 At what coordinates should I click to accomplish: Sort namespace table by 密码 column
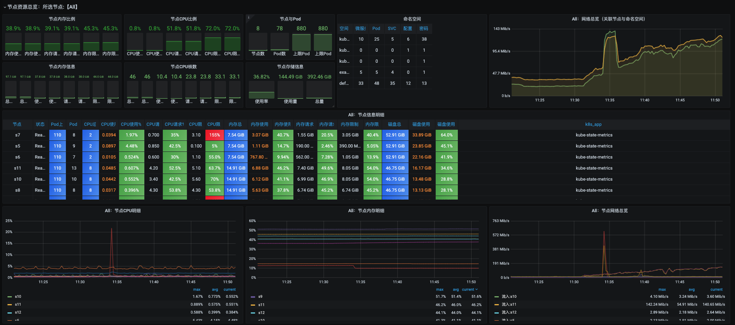pos(424,28)
